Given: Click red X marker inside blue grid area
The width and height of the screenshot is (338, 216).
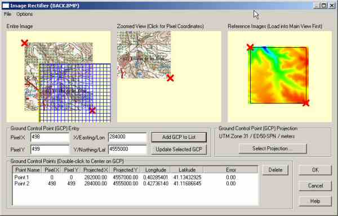Looking at the screenshot, I should 92,110.
